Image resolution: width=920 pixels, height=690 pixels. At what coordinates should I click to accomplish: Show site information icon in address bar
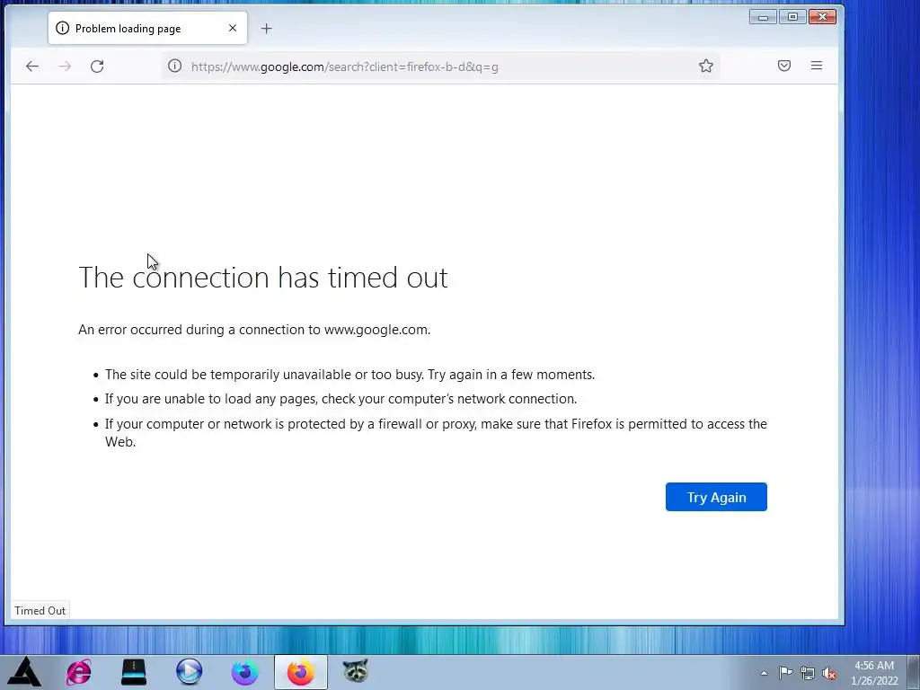click(175, 66)
